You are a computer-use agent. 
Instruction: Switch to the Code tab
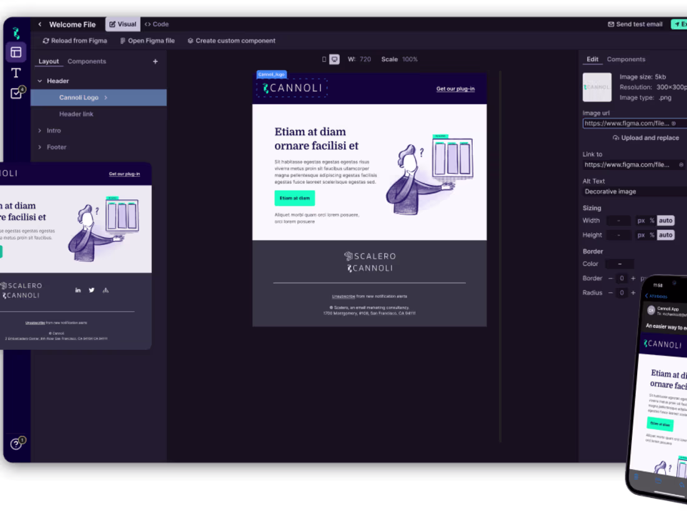[x=156, y=24]
